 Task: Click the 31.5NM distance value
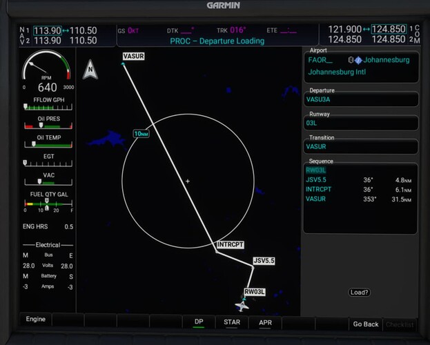click(x=402, y=199)
